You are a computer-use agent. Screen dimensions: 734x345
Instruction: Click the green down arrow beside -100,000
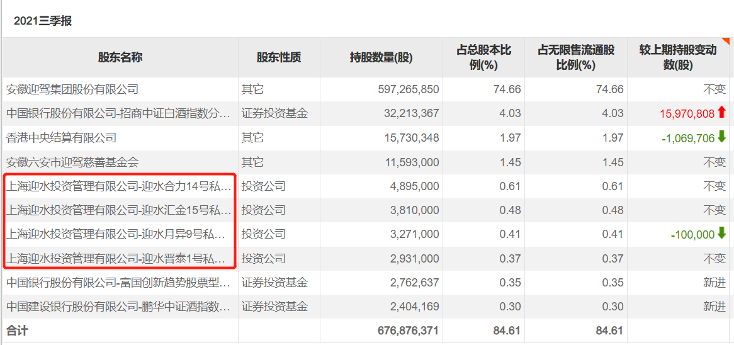(x=721, y=234)
